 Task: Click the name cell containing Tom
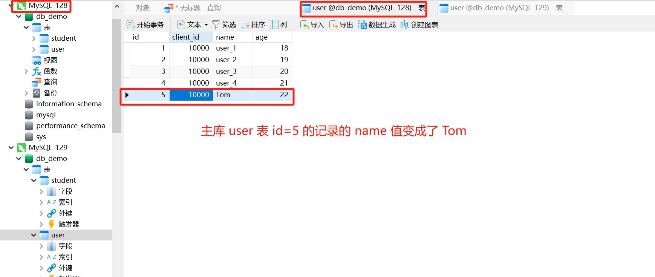point(233,95)
